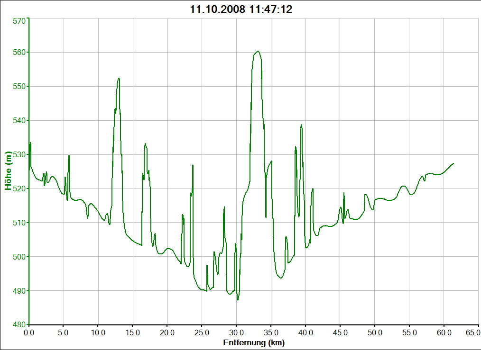Select the 15.0 tick label on the distance axis

click(133, 333)
